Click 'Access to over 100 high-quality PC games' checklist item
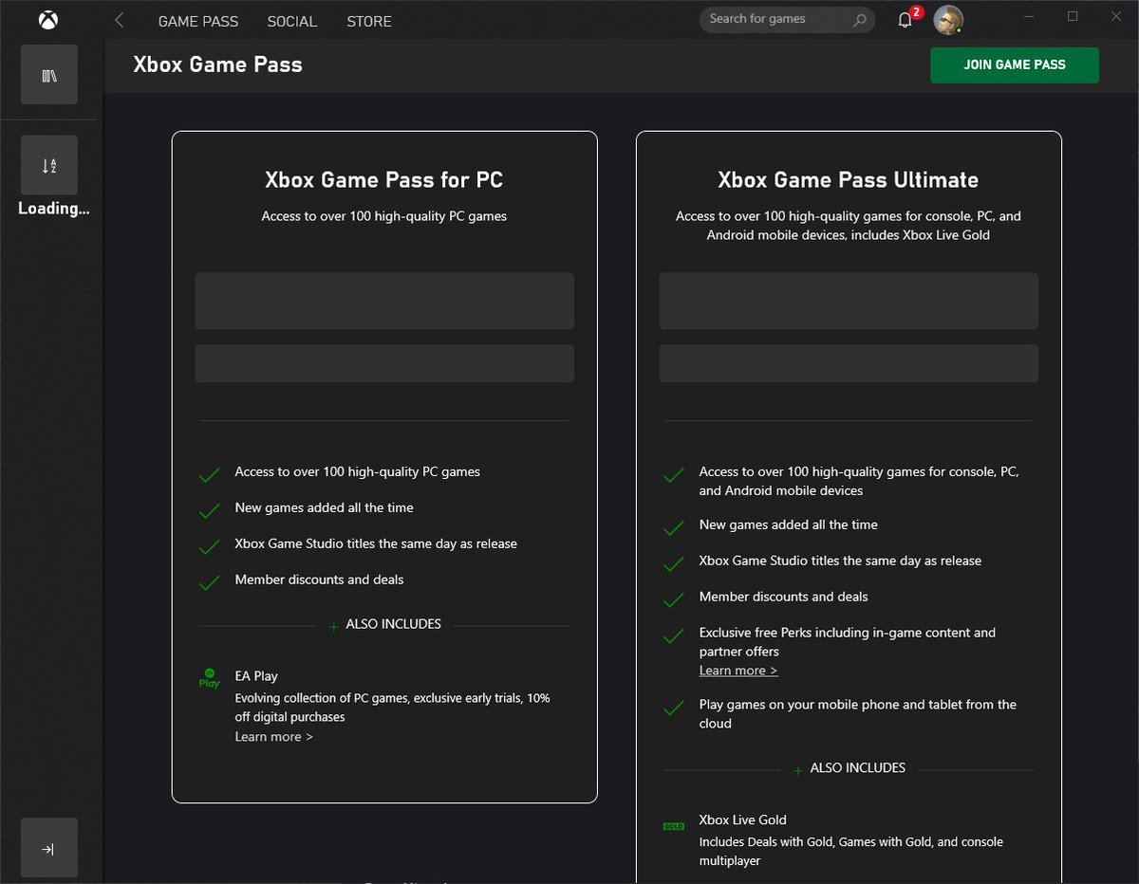1139x884 pixels. (x=358, y=471)
